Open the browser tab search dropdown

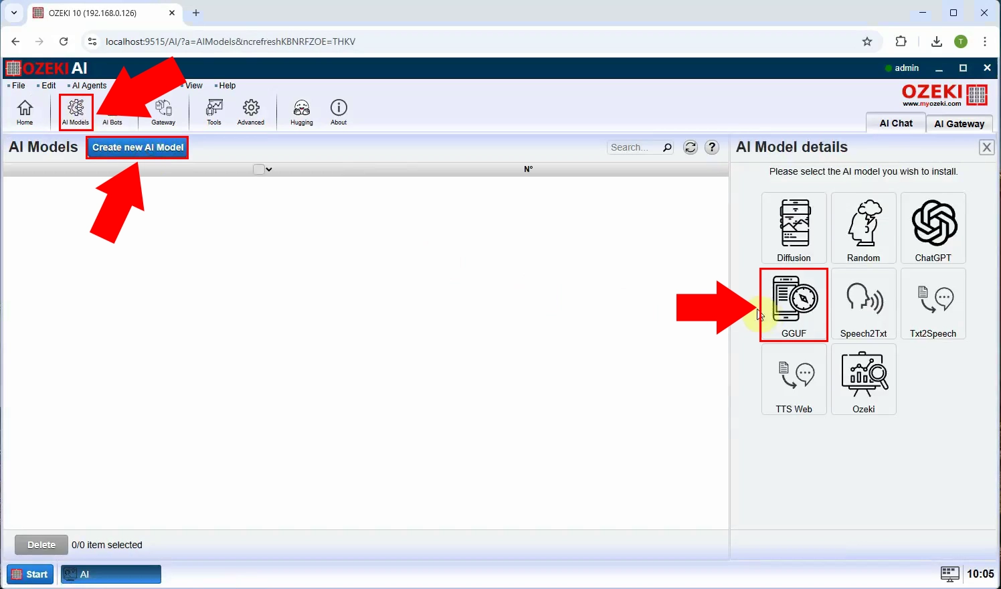tap(14, 13)
